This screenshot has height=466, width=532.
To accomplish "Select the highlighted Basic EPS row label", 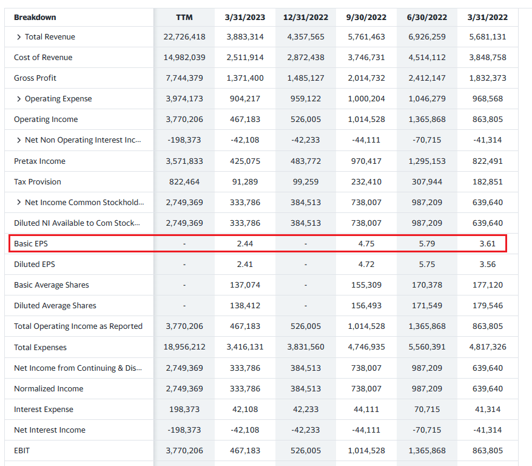I will (30, 244).
